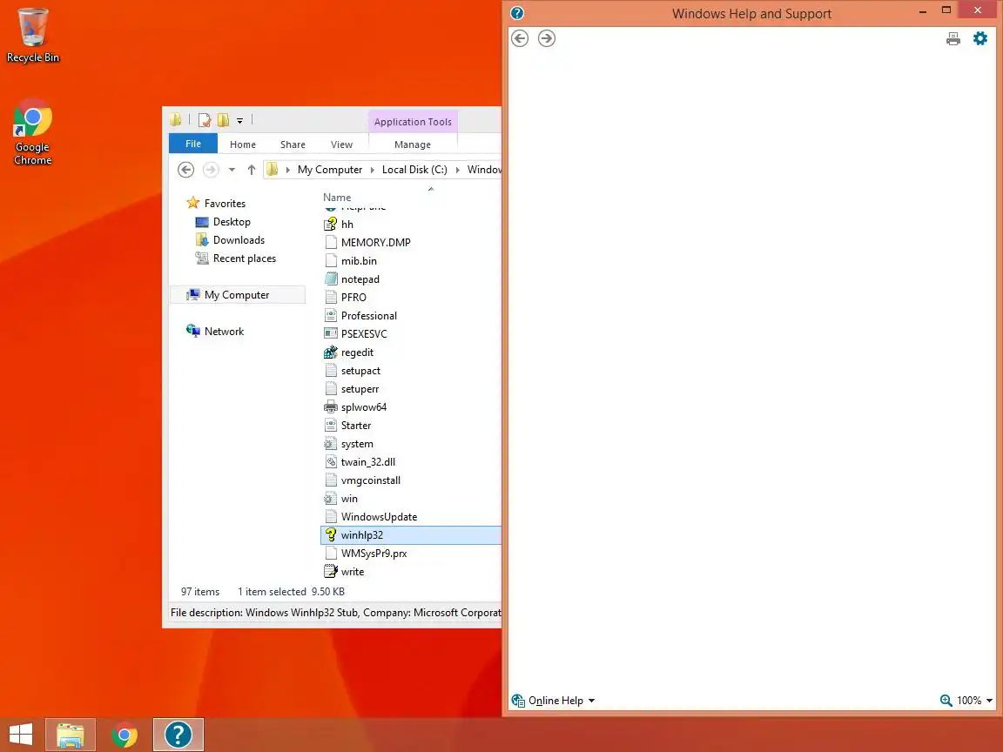Open the Manage ribbon tab
1003x752 pixels.
[413, 144]
